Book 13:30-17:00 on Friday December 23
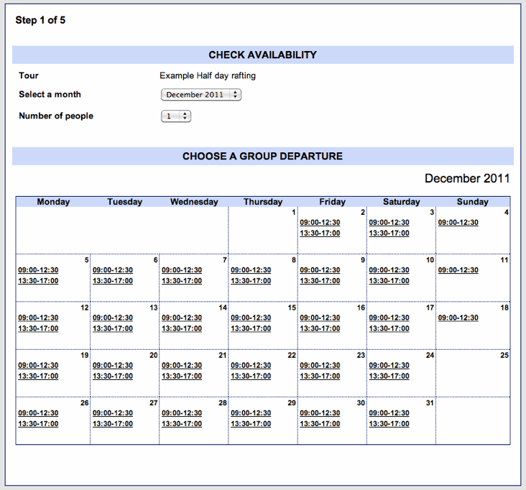Screen dimensions: 526x490 (x=320, y=376)
